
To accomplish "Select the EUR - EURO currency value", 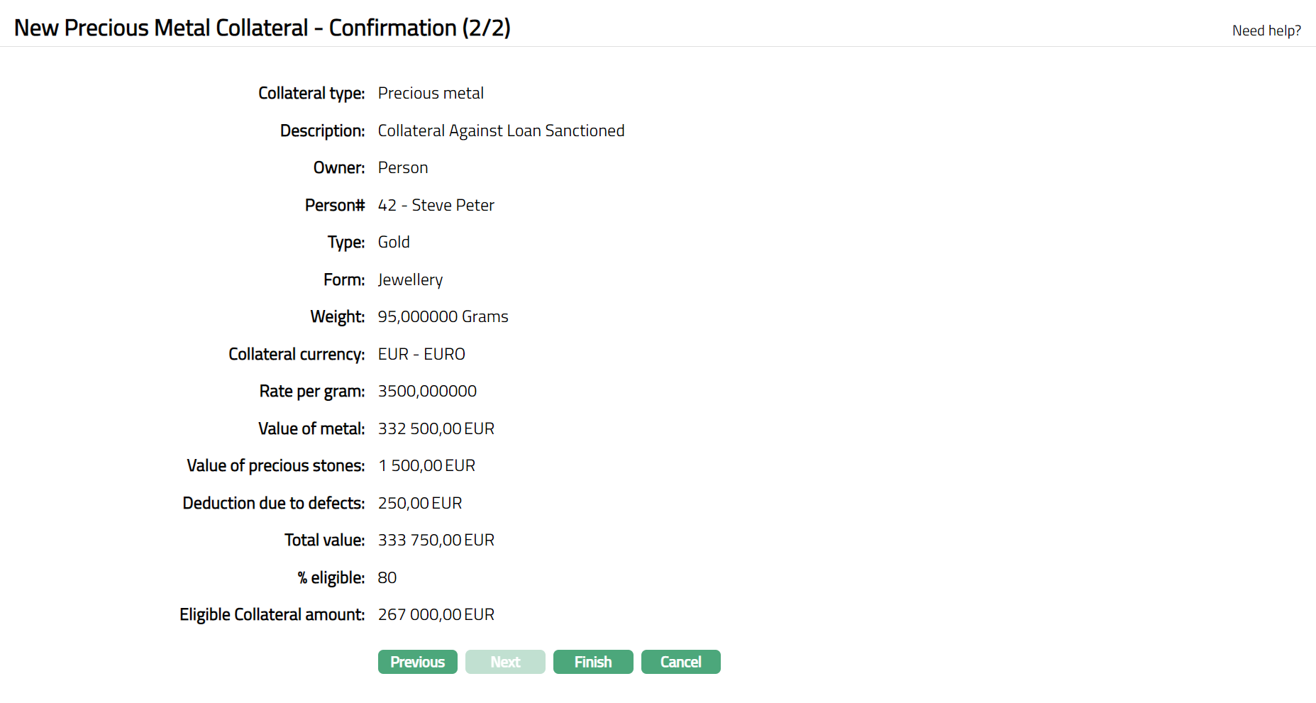I will (421, 355).
